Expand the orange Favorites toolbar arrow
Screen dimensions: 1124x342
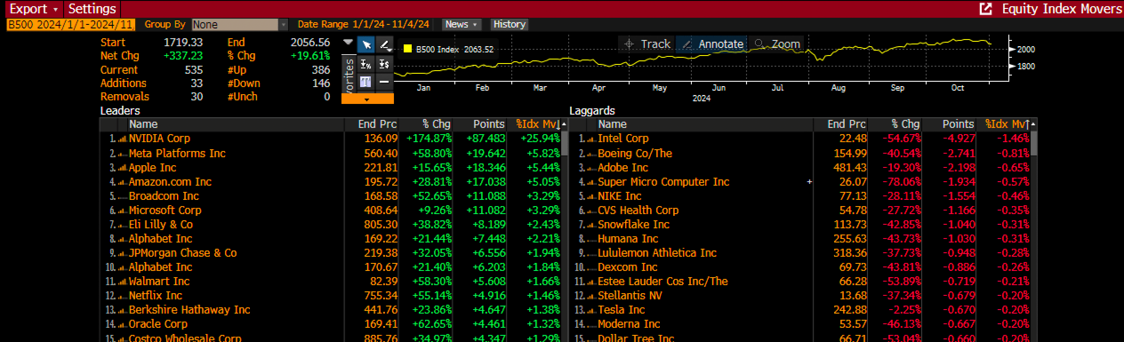[367, 99]
